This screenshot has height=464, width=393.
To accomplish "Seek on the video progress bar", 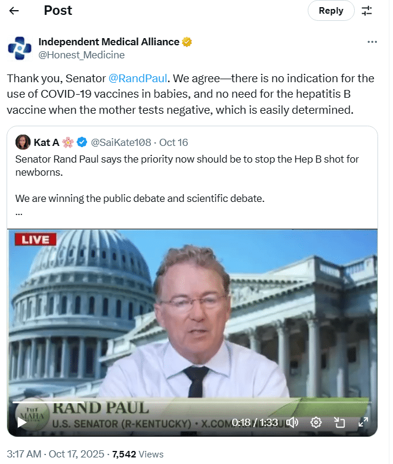I will click(192, 403).
